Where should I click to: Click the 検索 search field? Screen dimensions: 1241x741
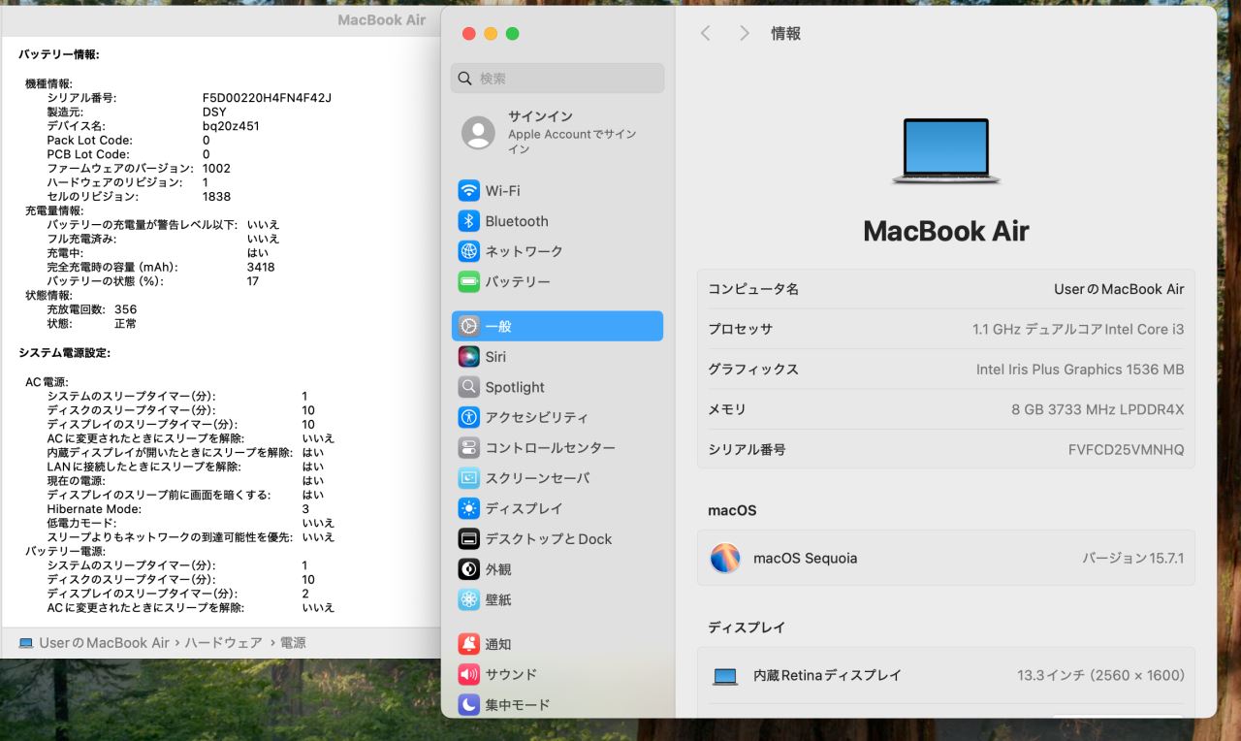557,79
